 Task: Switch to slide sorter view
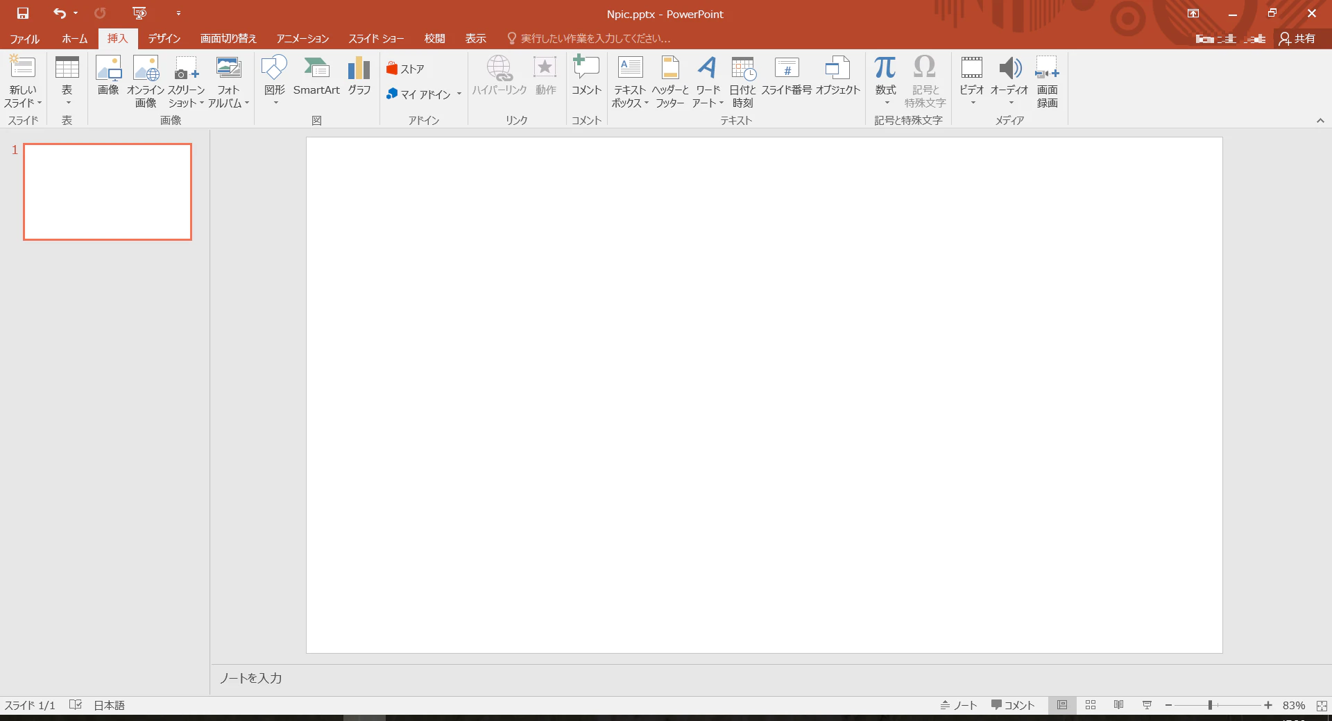coord(1091,705)
